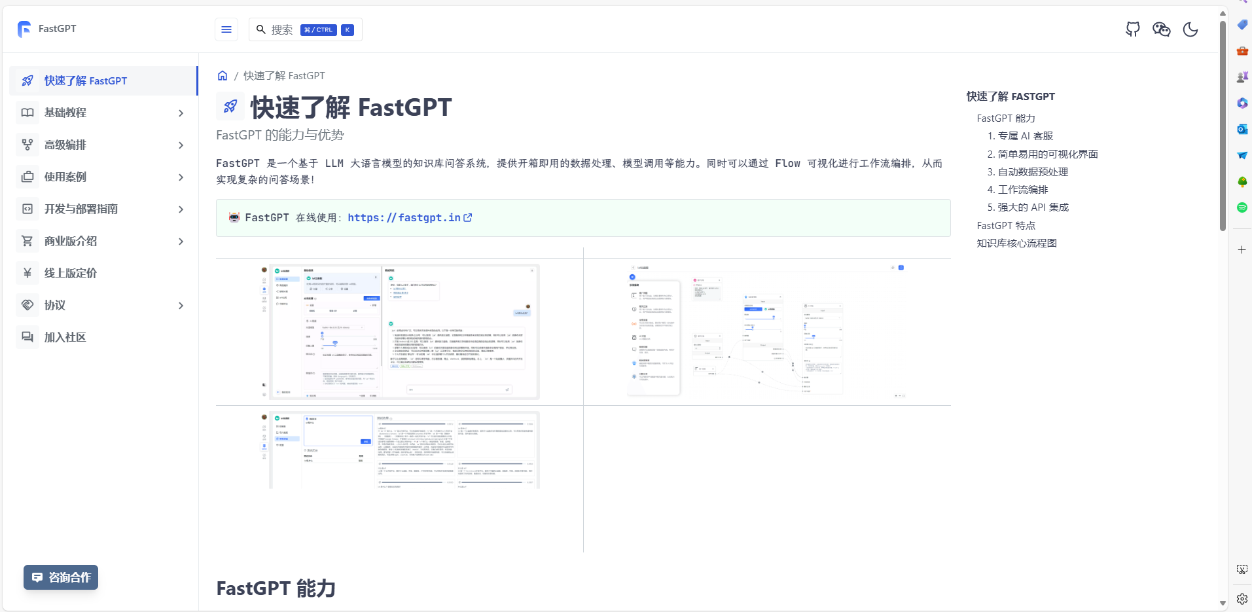Click the book icon for 基础教程
The width and height of the screenshot is (1252, 612).
(27, 113)
